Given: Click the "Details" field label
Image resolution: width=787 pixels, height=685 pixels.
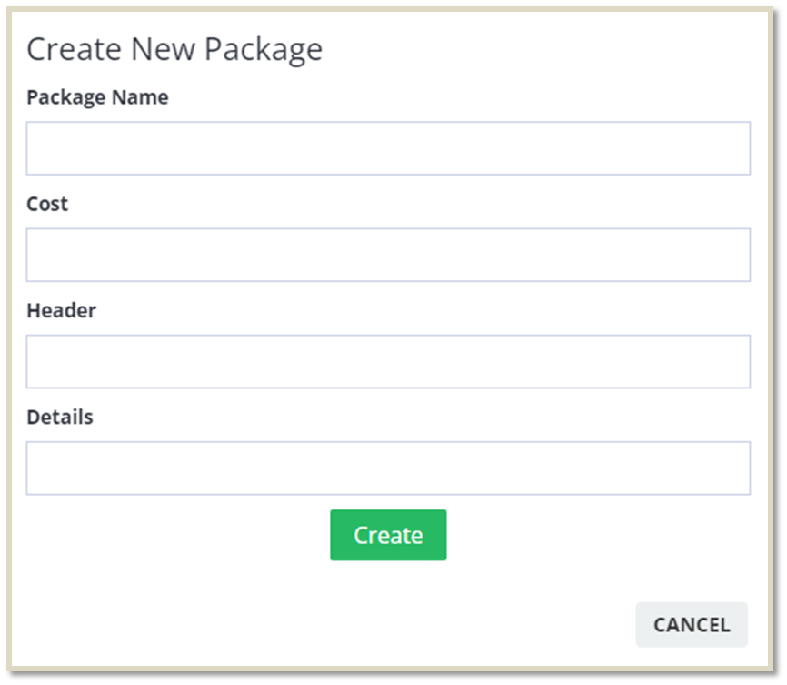Looking at the screenshot, I should [x=60, y=417].
